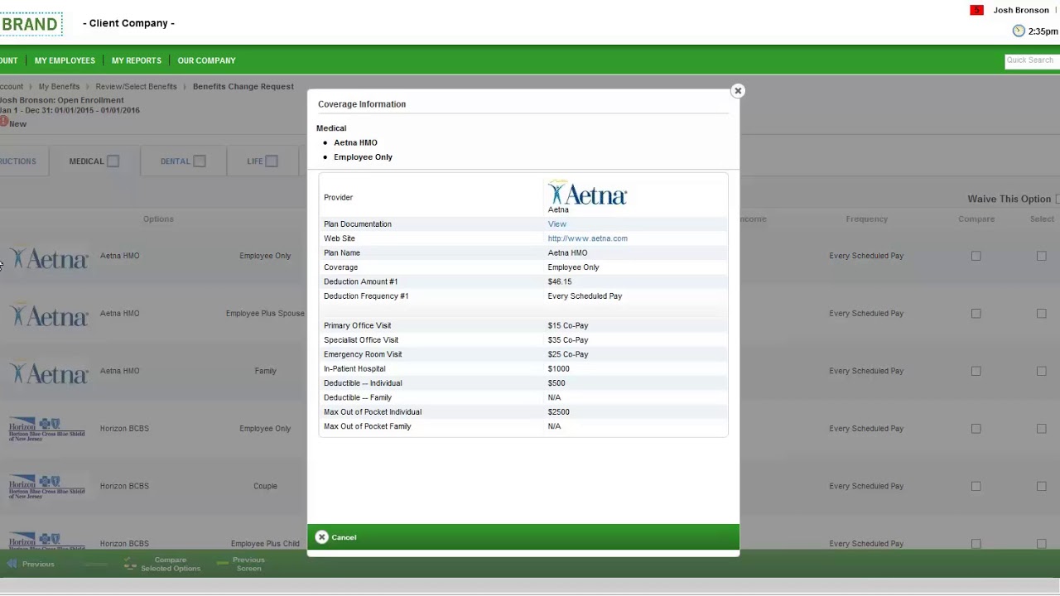Click the $1000 In-Patient Hospital value
The image size is (1060, 596).
point(558,369)
